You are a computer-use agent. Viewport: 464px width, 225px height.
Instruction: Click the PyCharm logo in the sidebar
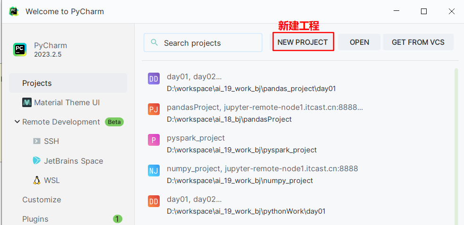point(20,50)
